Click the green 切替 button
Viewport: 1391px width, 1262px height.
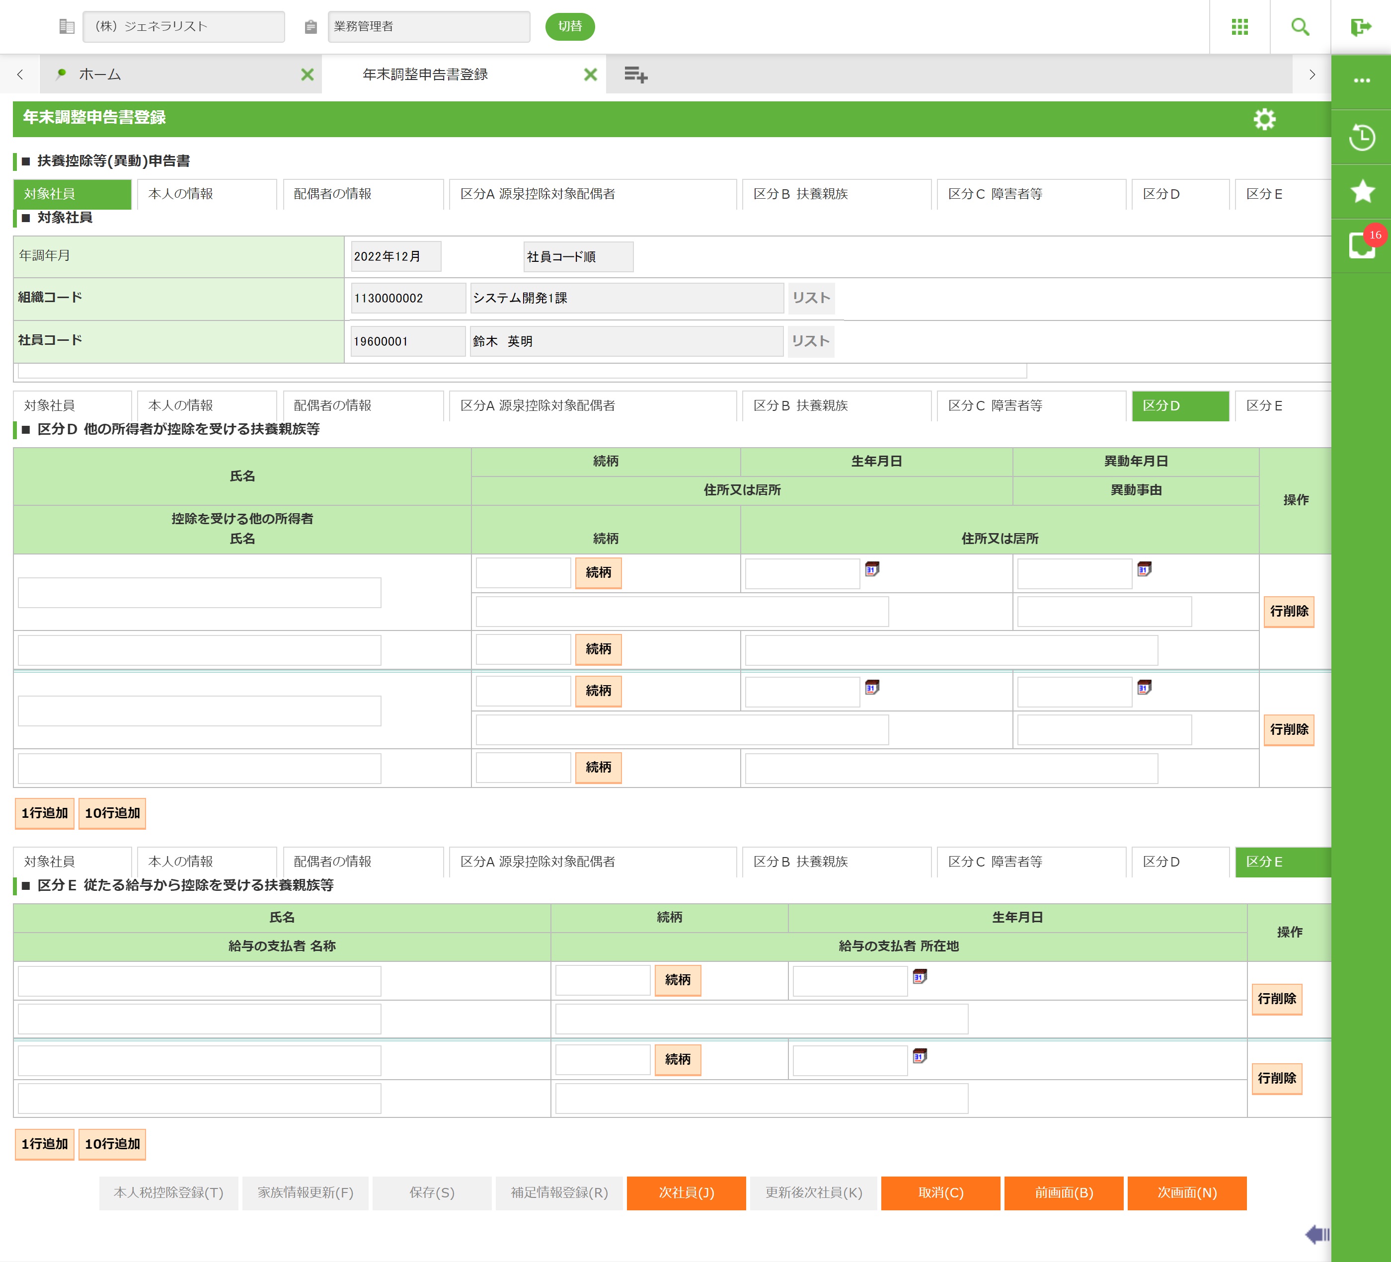[569, 26]
